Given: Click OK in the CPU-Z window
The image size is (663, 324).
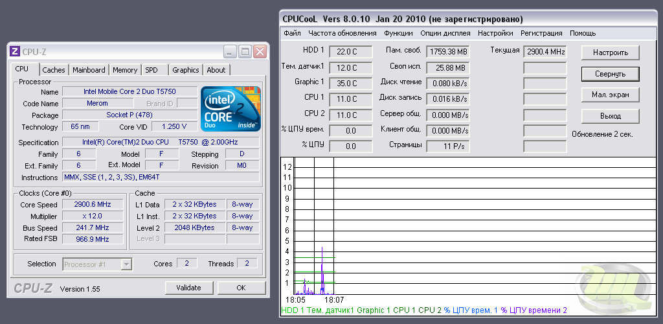Looking at the screenshot, I should [x=241, y=288].
